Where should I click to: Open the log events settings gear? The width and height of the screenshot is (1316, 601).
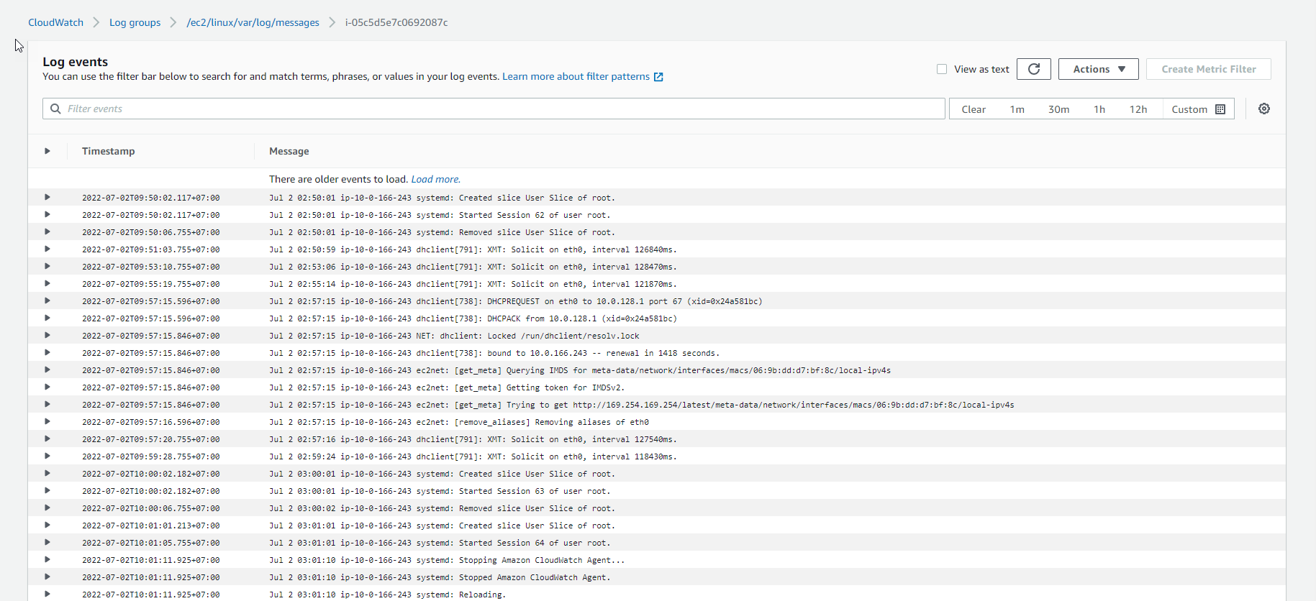(x=1263, y=109)
